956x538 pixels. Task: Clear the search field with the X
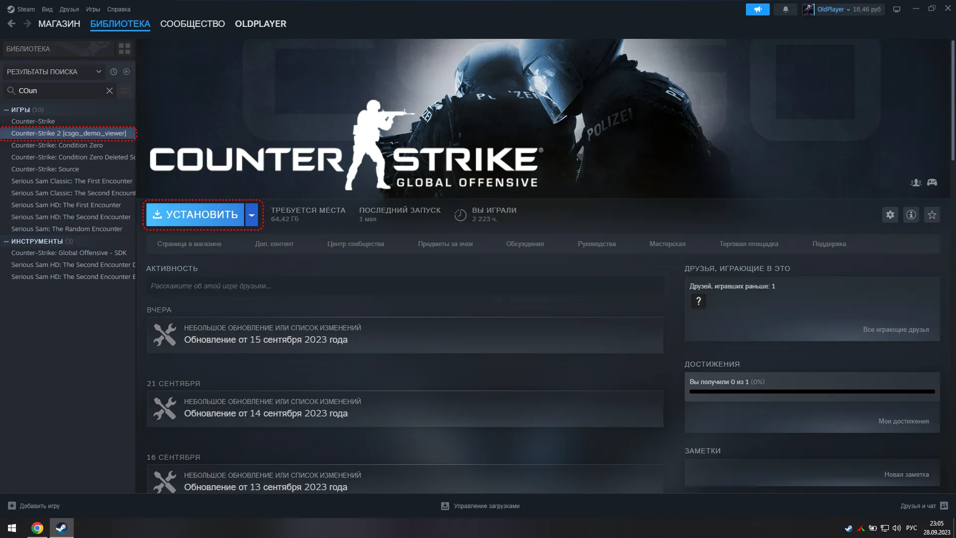pyautogui.click(x=110, y=91)
